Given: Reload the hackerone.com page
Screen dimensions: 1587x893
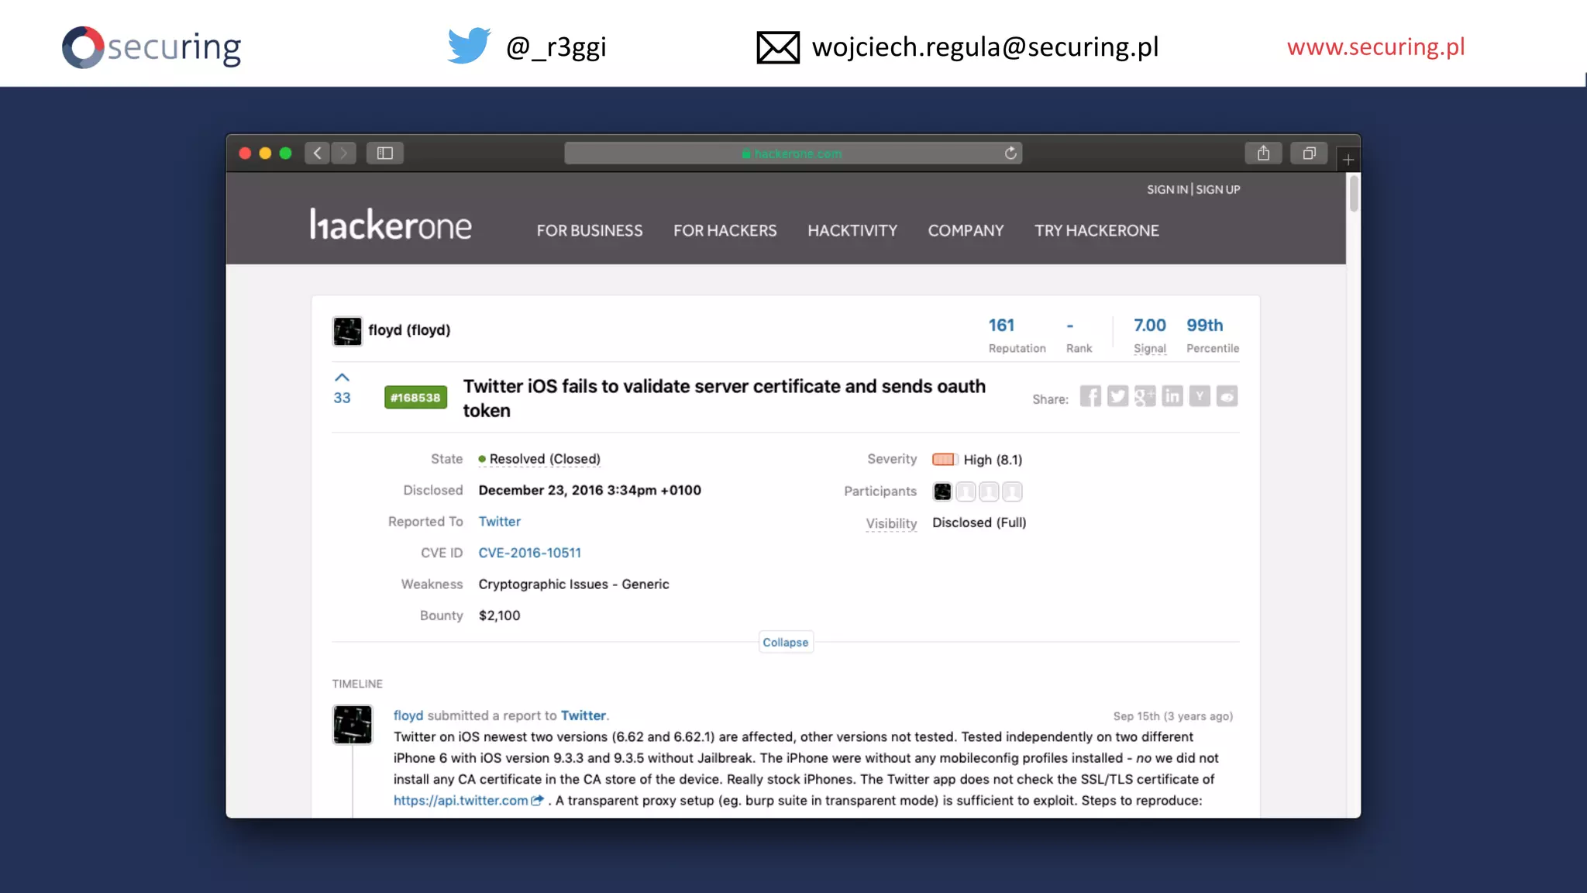Looking at the screenshot, I should click(1010, 153).
